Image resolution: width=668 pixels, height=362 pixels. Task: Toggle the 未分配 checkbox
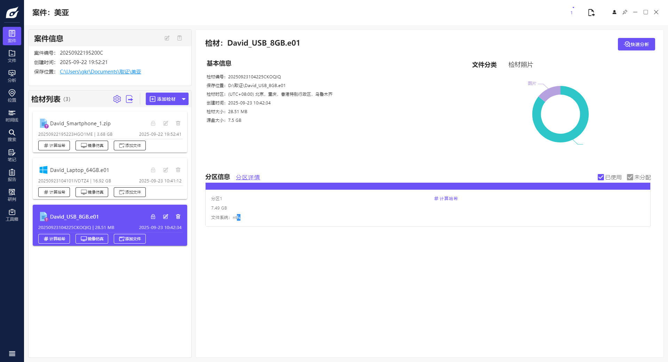click(630, 177)
